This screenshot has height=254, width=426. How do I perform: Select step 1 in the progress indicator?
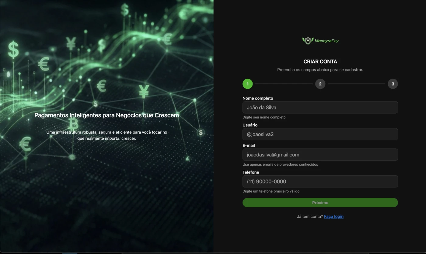click(247, 84)
